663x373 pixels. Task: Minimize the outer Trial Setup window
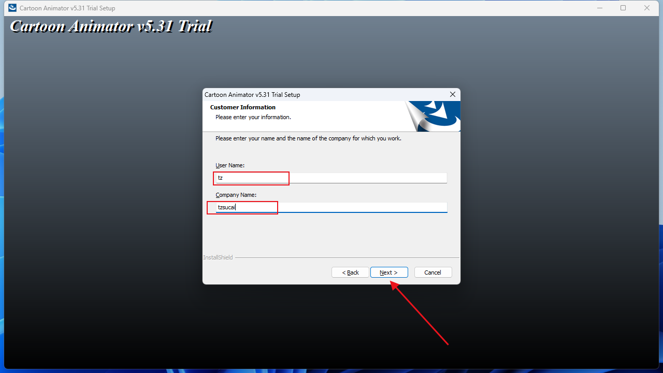click(x=599, y=8)
